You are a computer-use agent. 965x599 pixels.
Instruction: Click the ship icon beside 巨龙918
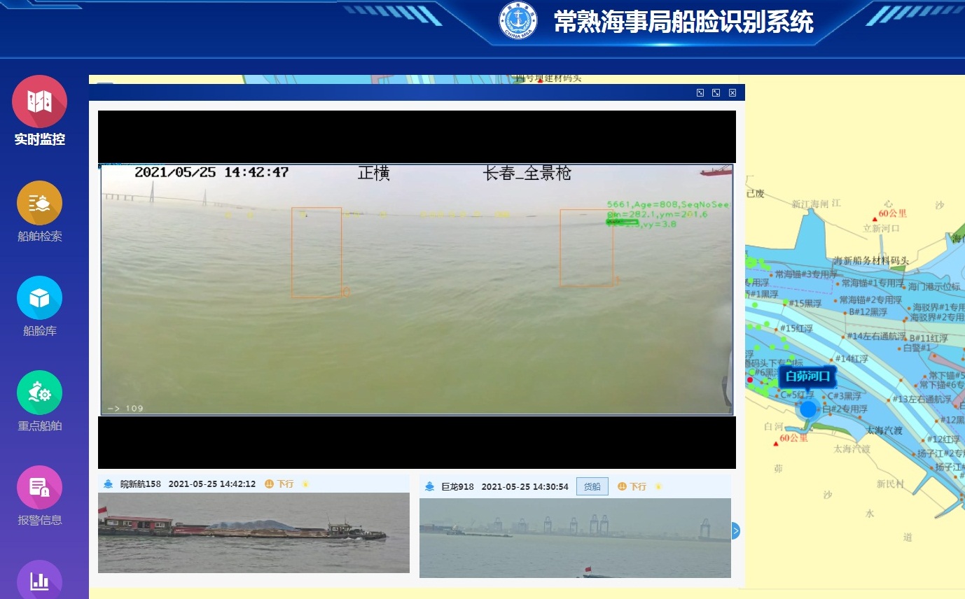429,486
